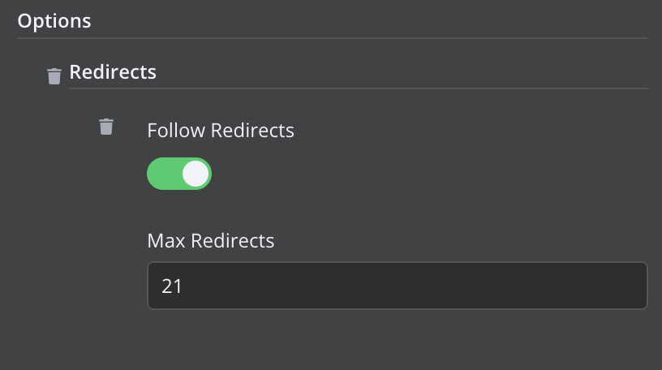The height and width of the screenshot is (370, 662).
Task: Remove the Follow Redirects setting
Action: tap(106, 126)
